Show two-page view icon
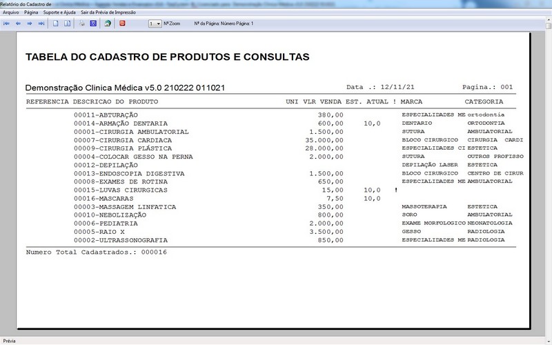This screenshot has width=552, height=345. coord(67,23)
